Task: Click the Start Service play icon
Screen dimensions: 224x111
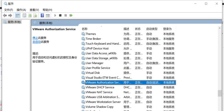Action: 55,15
